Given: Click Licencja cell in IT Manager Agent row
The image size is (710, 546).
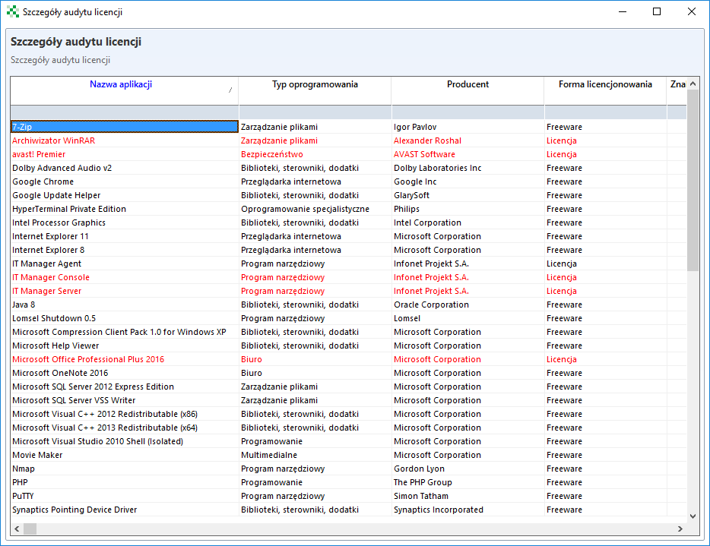Looking at the screenshot, I should (605, 264).
